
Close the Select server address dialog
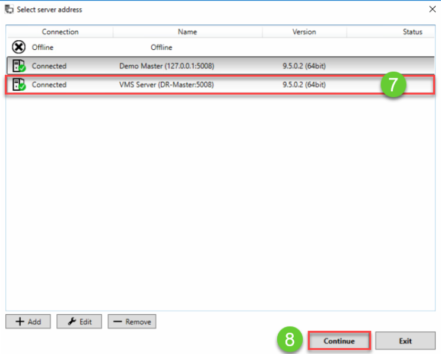click(432, 9)
